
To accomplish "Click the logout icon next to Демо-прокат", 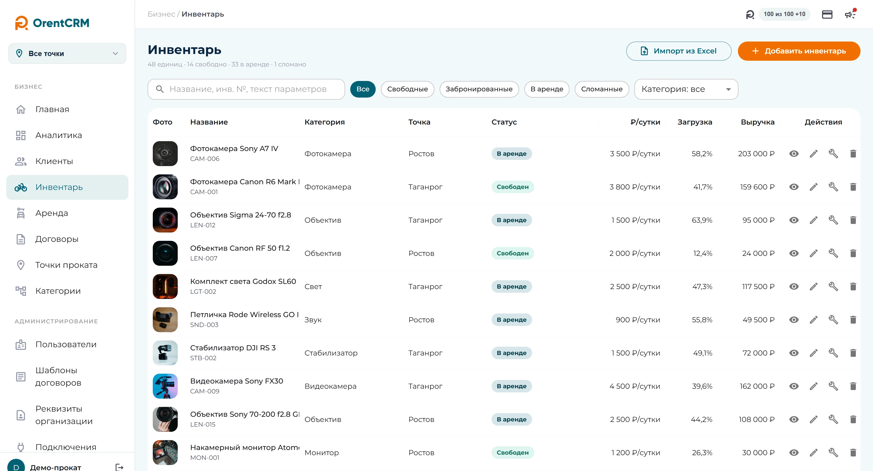I will [119, 467].
